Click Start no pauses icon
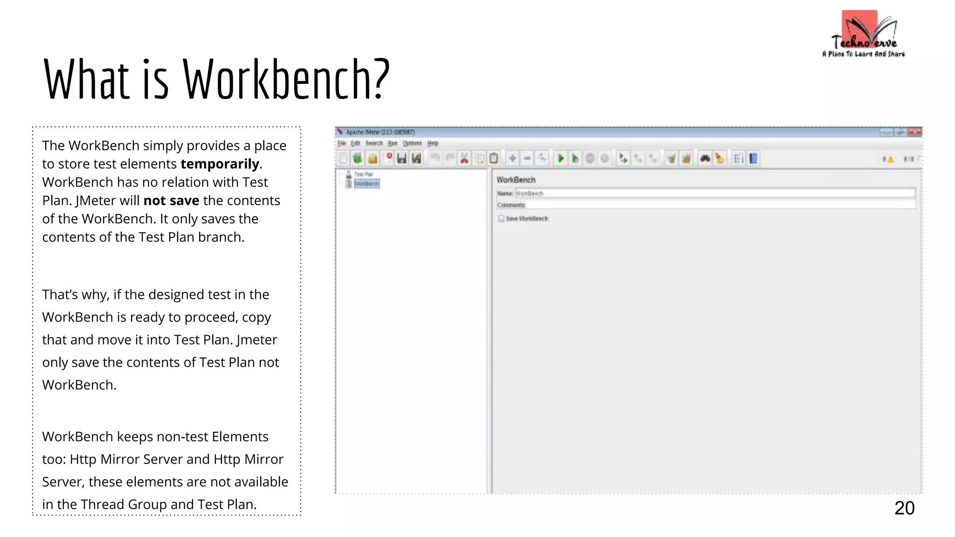This screenshot has width=955, height=537. click(x=575, y=158)
